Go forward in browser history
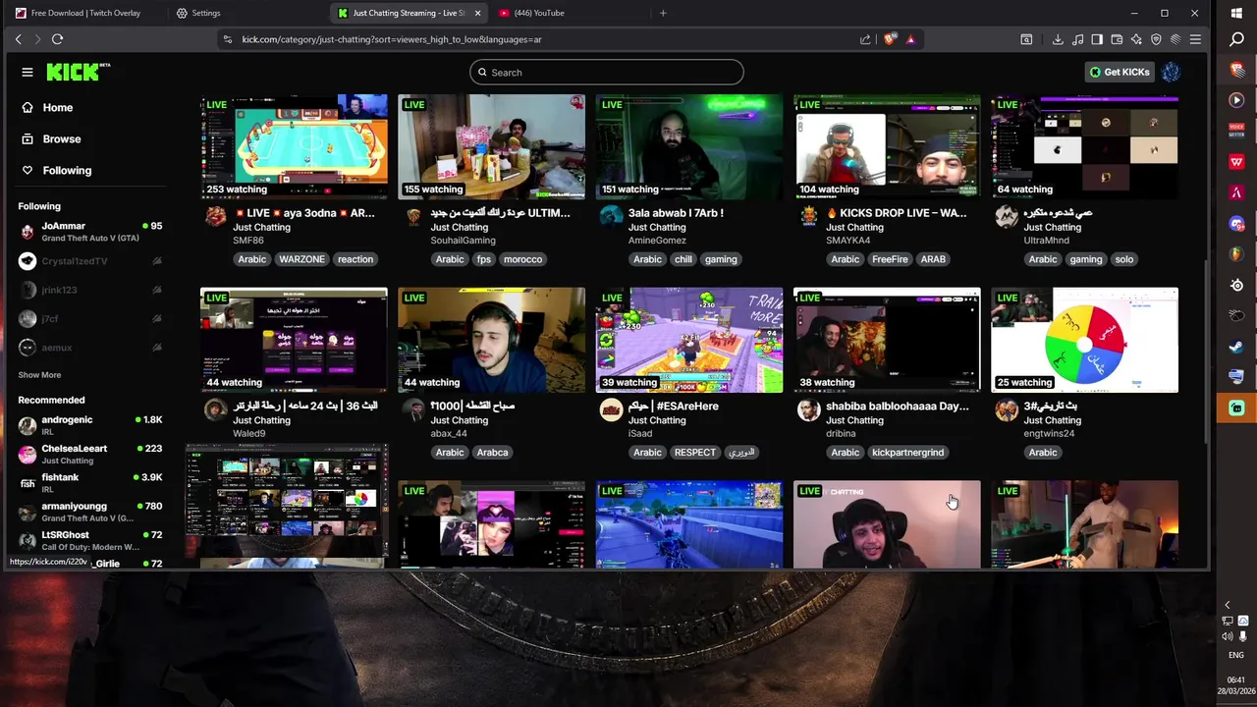The image size is (1257, 707). point(37,39)
